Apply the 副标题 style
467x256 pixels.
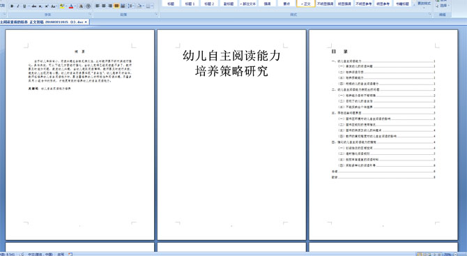tap(229, 3)
